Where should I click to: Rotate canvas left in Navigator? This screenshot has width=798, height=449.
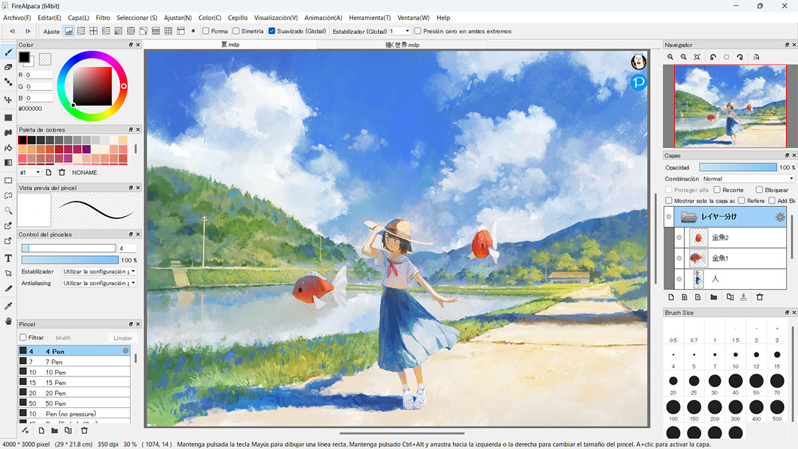pos(713,57)
